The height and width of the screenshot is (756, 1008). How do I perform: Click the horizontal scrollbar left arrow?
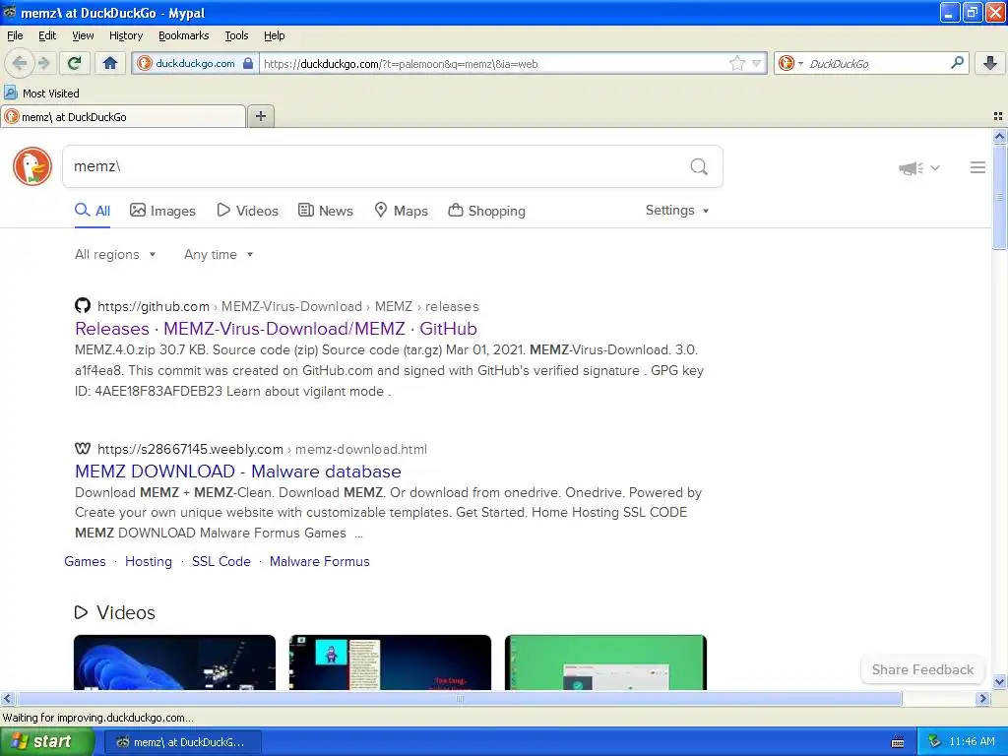tap(7, 698)
